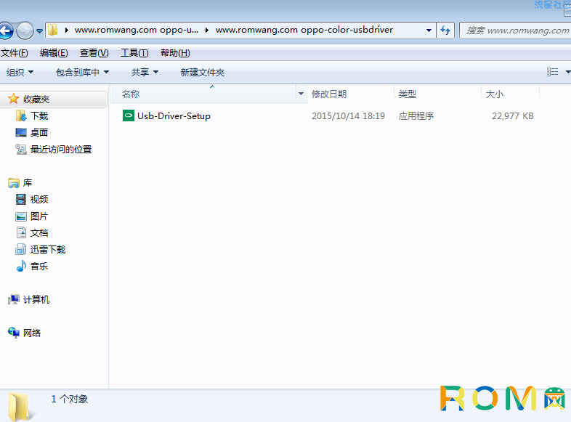Viewport: 571px width, 422px height.
Task: Select 计算机 in the navigation pane
Action: (x=36, y=300)
